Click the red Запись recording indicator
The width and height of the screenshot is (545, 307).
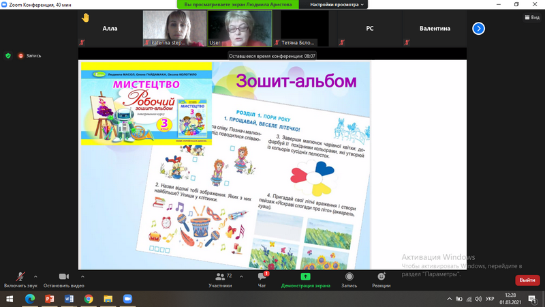[30, 56]
